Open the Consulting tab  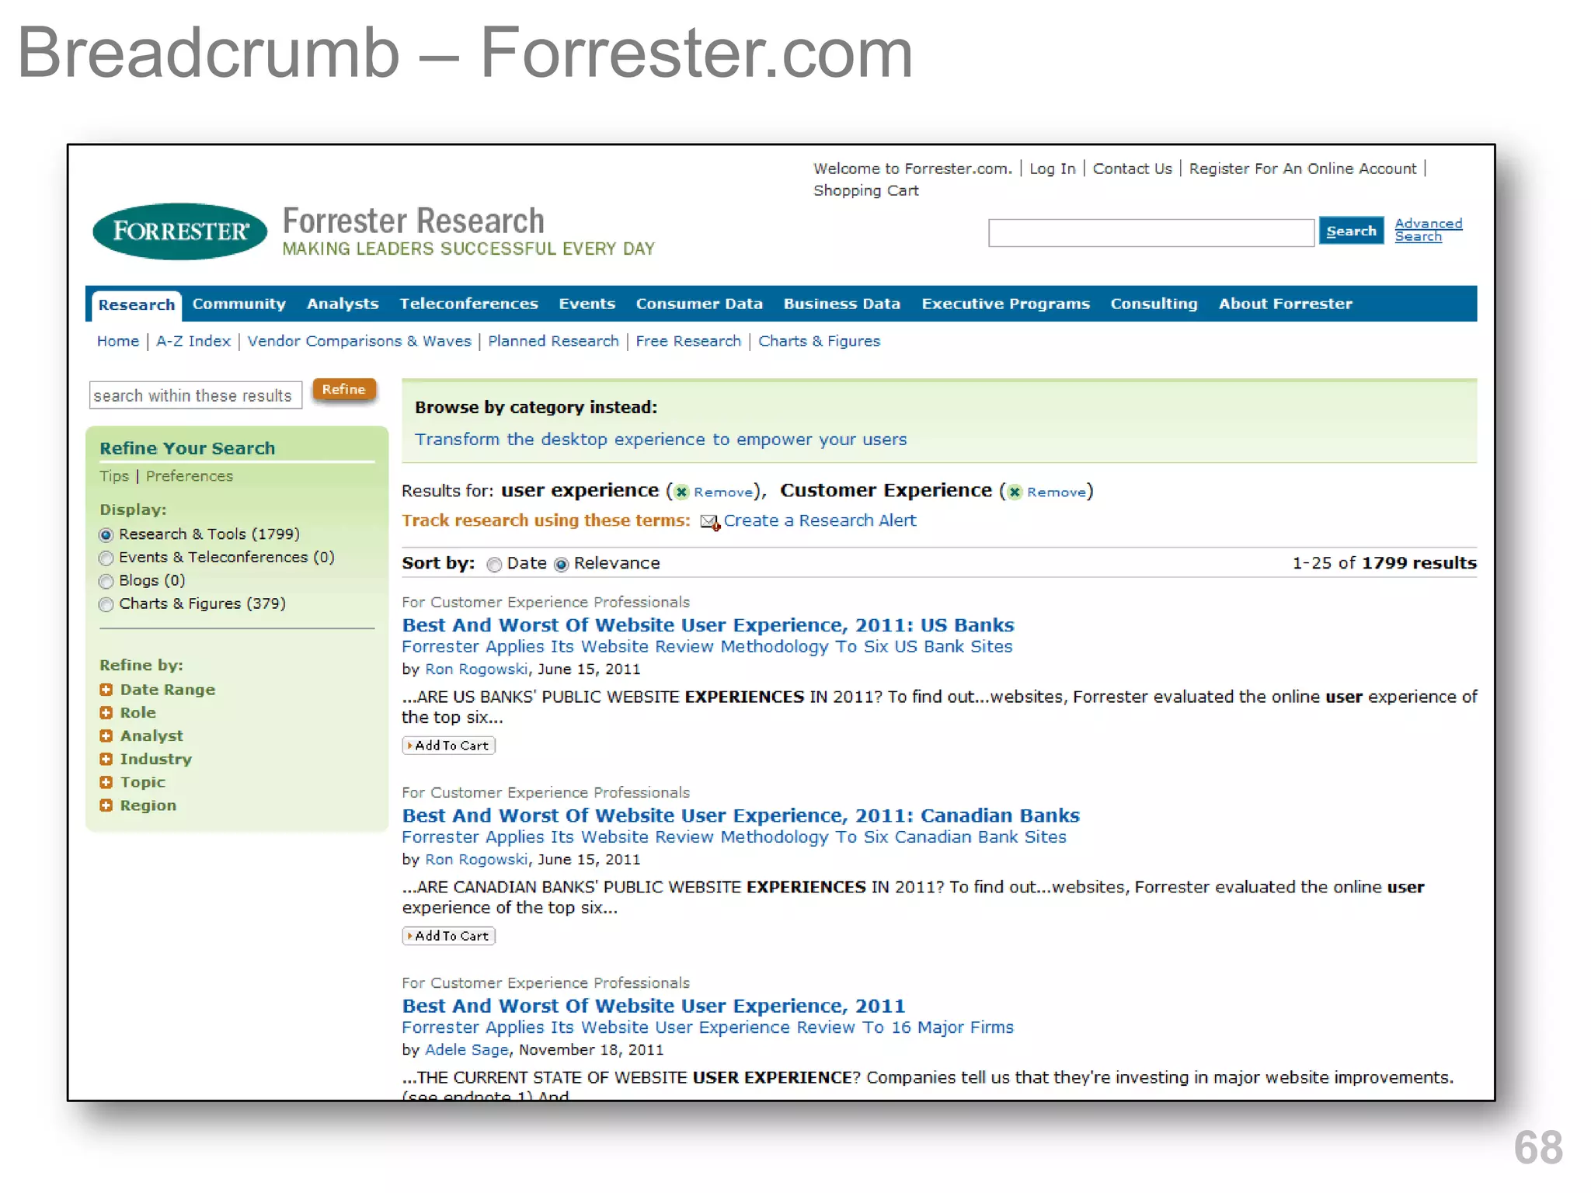(x=1154, y=304)
